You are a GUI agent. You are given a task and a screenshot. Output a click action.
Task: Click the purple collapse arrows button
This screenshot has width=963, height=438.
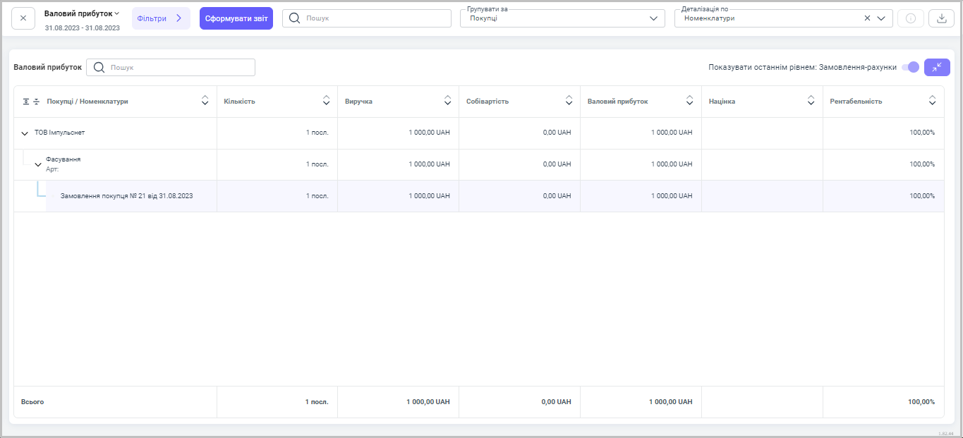[937, 67]
